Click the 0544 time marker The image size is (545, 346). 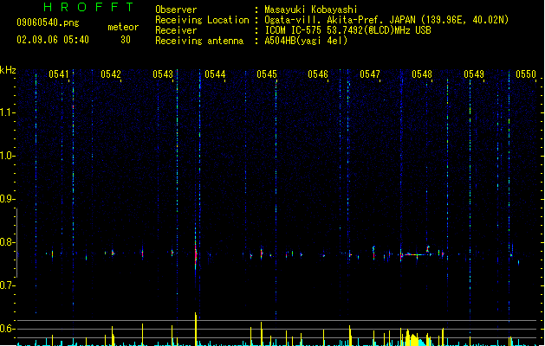215,74
